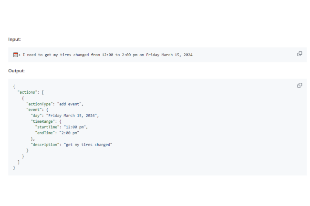This screenshot has height=206, width=310.
Task: Click the "day" key in output
Action: (x=37, y=115)
